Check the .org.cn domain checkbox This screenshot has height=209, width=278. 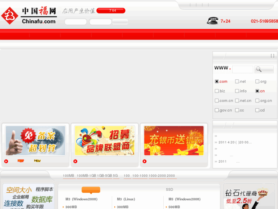pos(257,101)
